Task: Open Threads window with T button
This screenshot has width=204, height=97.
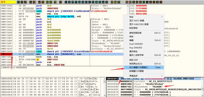Action: (x=76, y=2)
